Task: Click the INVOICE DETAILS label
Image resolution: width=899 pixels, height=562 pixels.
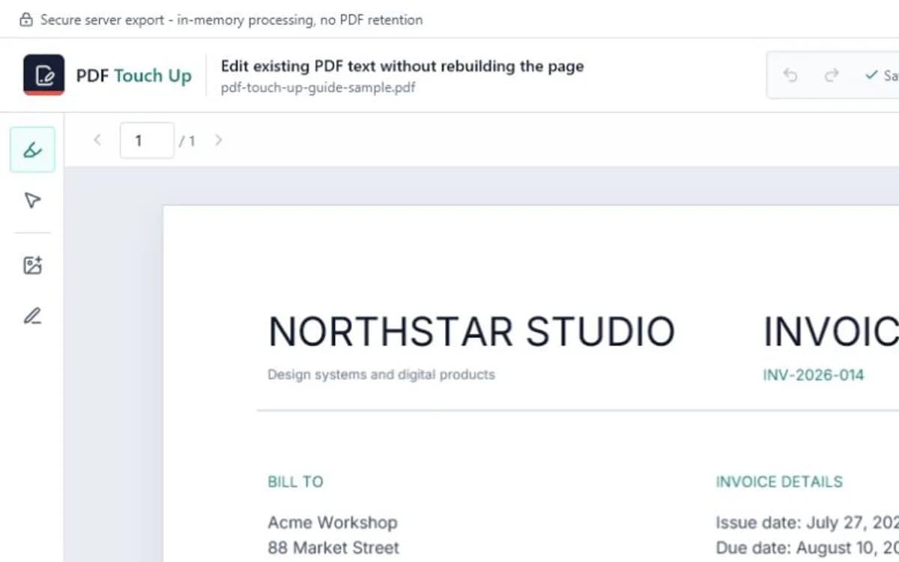Action: [779, 482]
